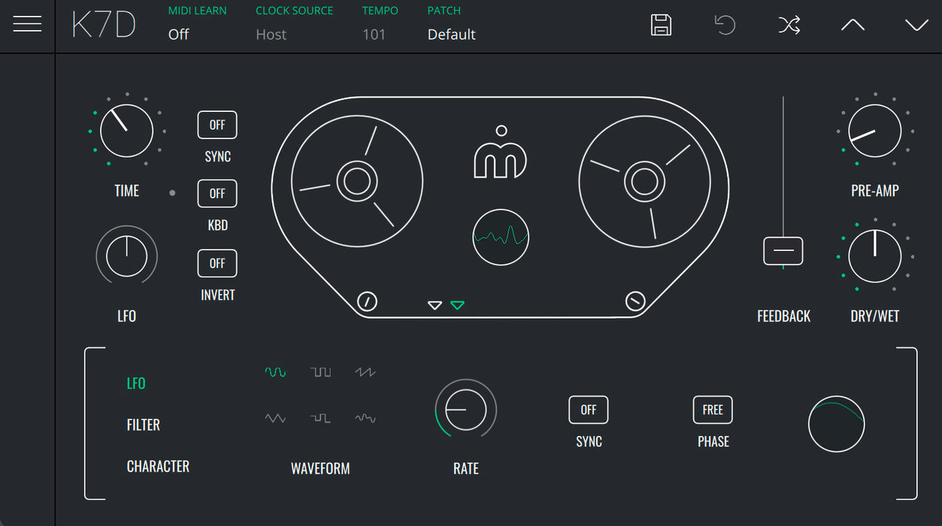942x526 pixels.
Task: Open the Patch selector showing Default
Action: click(451, 35)
